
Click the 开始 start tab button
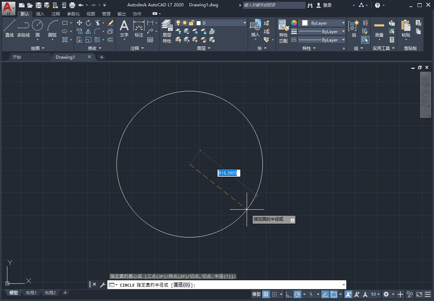coord(16,57)
